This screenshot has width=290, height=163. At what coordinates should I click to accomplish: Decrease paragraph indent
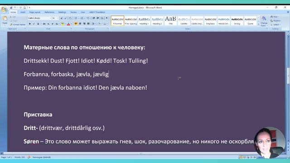pyautogui.click(x=94, y=18)
